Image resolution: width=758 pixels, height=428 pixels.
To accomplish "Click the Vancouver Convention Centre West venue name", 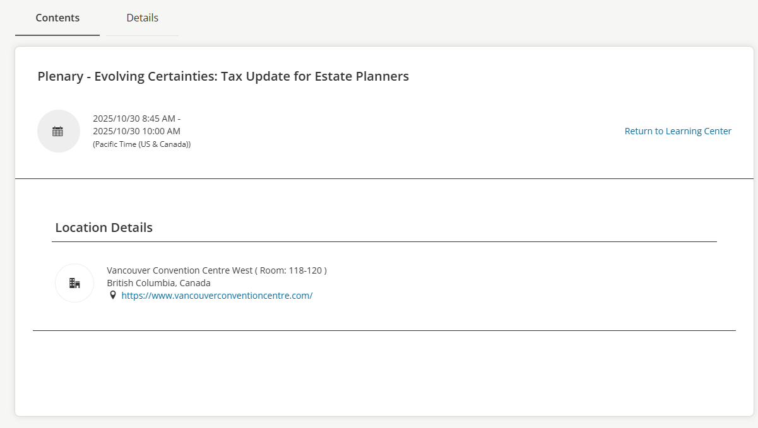I will pos(179,270).
